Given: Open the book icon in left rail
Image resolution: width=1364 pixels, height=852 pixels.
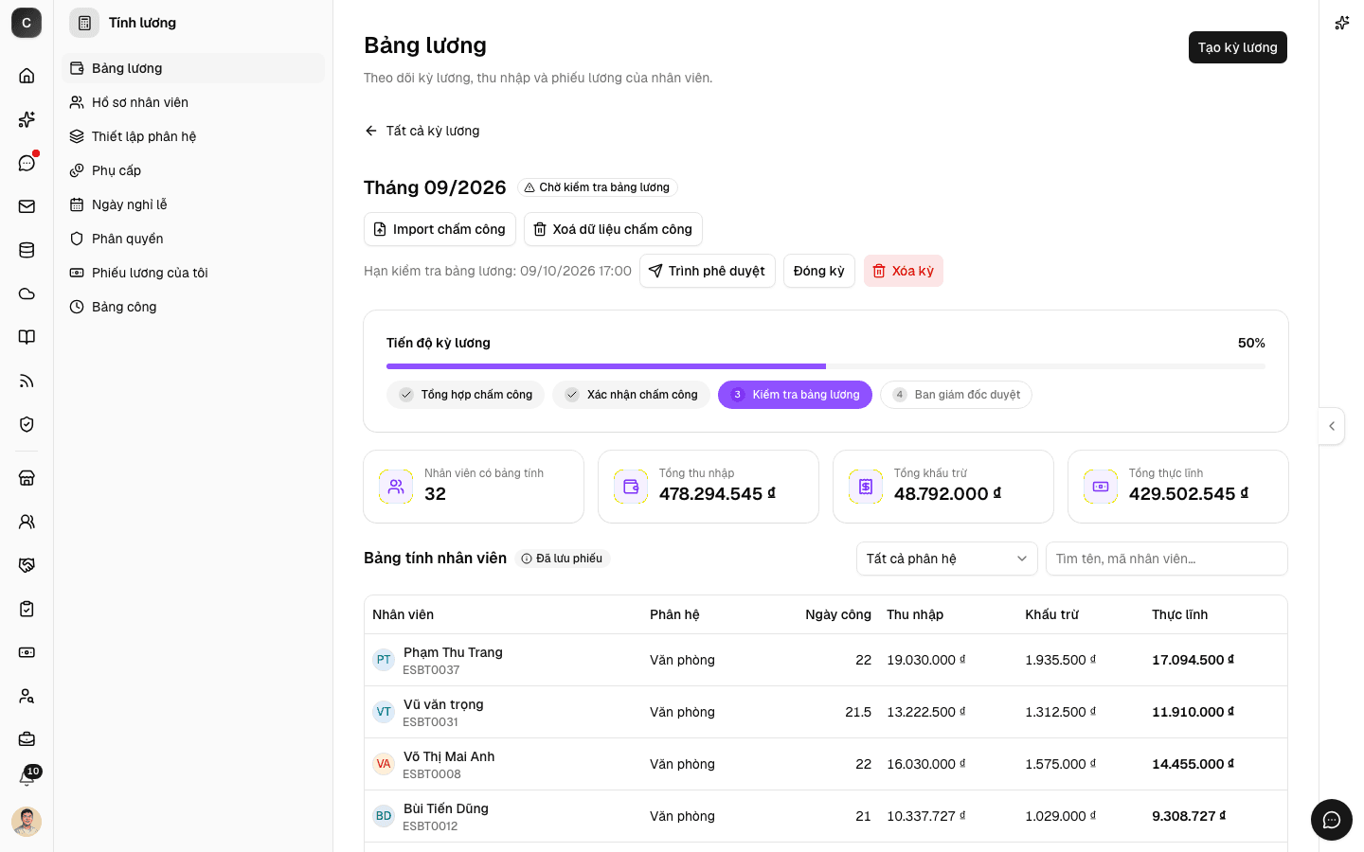Looking at the screenshot, I should tap(27, 337).
